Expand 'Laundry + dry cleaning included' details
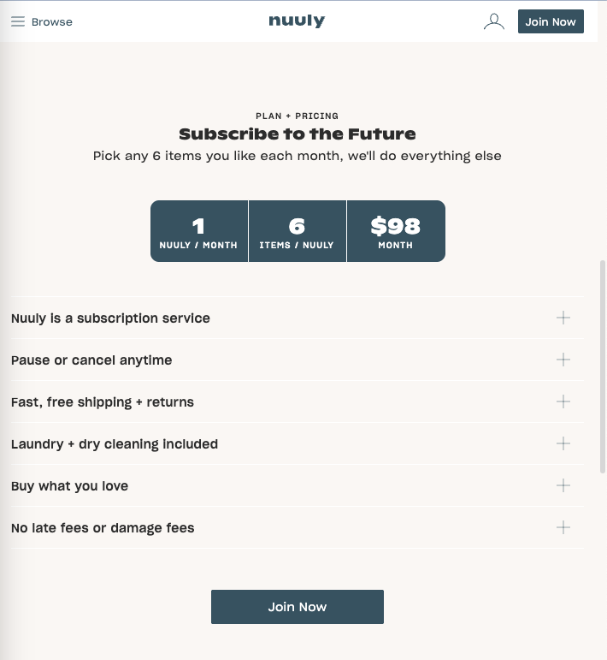Image resolution: width=607 pixels, height=660 pixels. coord(298,443)
